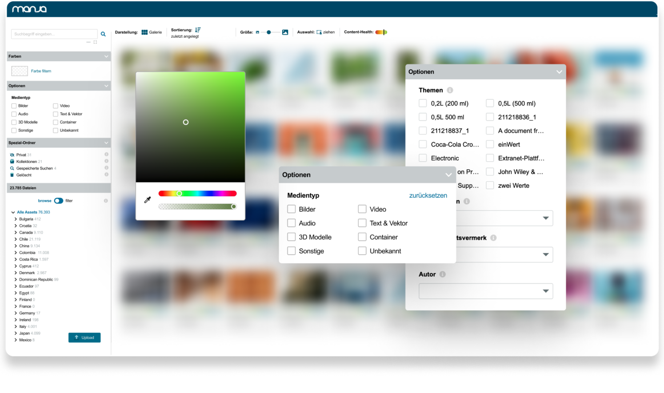Image resolution: width=664 pixels, height=393 pixels.
Task: Click the search magnifier icon
Action: tap(103, 34)
